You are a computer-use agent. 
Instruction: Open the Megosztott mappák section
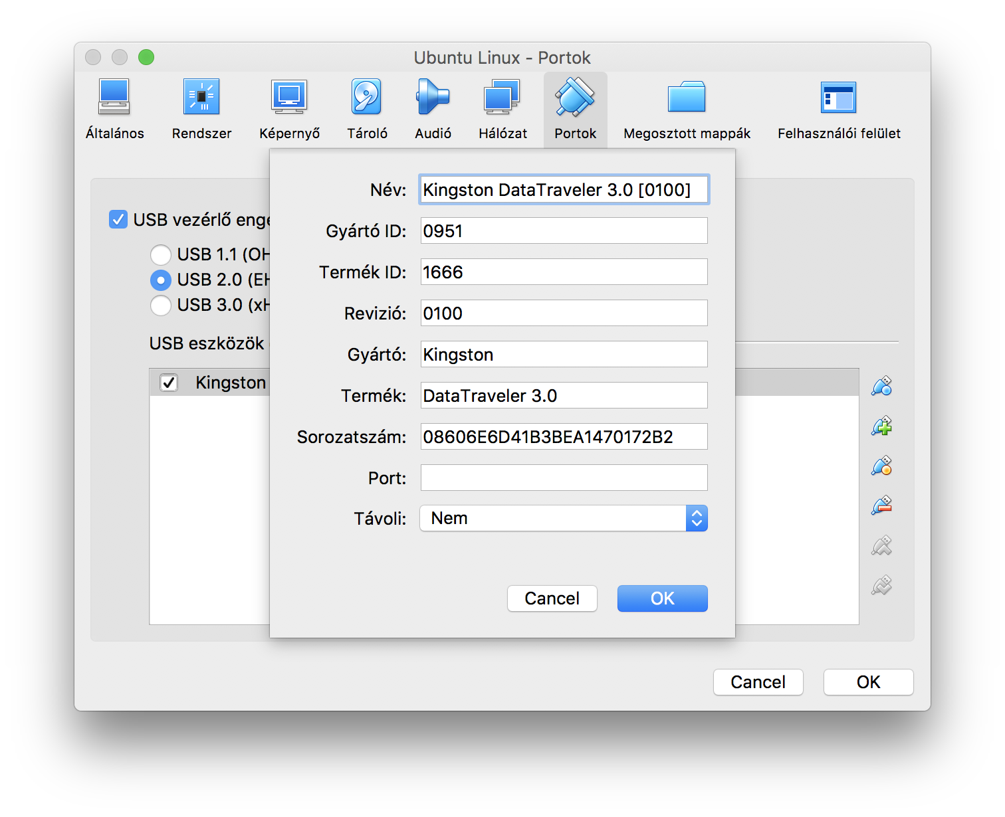687,110
